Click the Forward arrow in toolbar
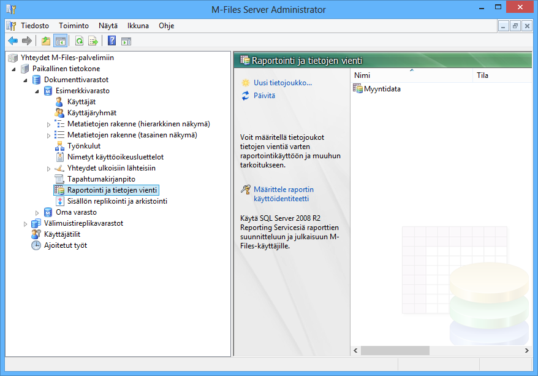538x376 pixels. (27, 41)
